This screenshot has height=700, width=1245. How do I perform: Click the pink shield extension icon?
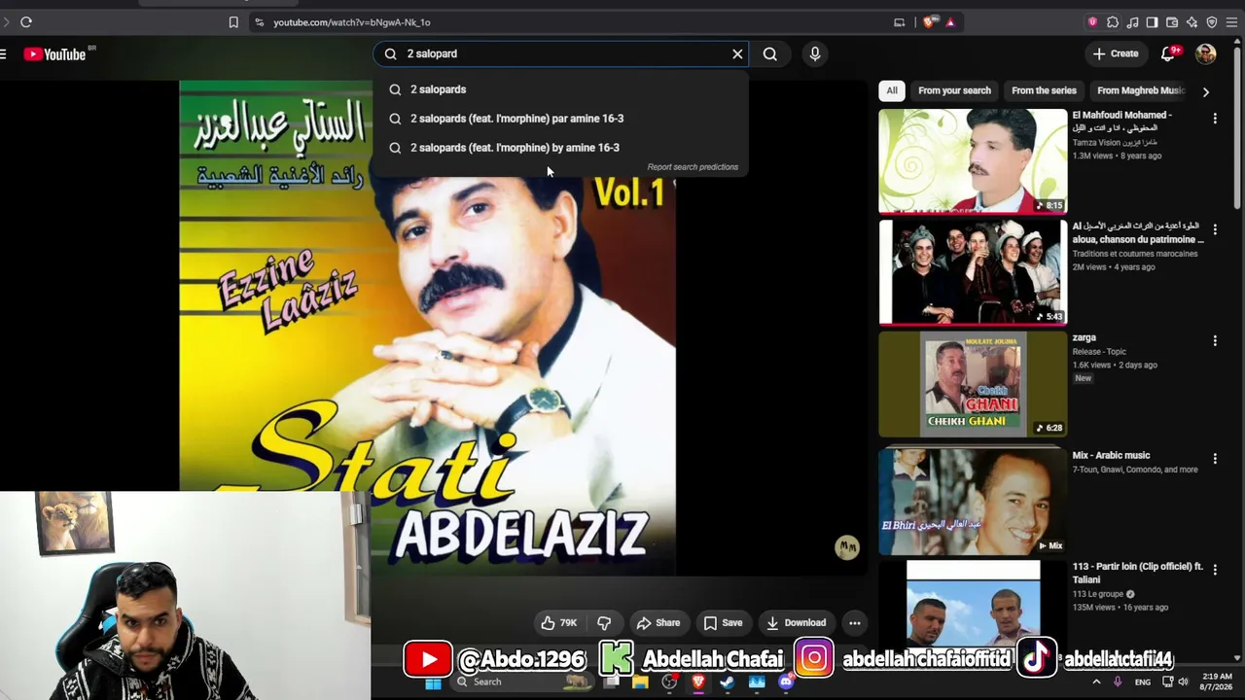click(x=1092, y=22)
